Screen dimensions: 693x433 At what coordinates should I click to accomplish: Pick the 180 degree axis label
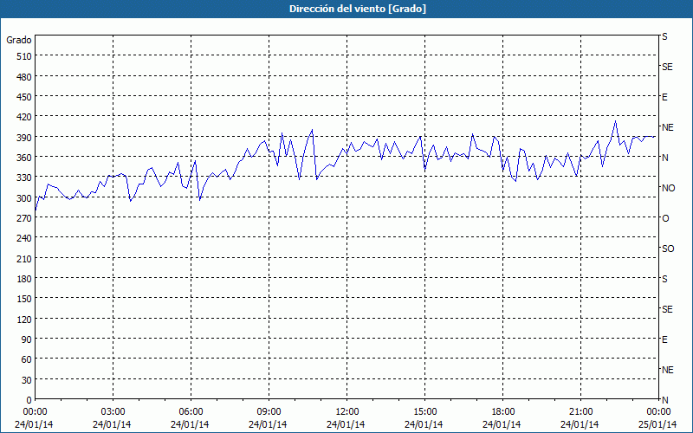point(24,279)
